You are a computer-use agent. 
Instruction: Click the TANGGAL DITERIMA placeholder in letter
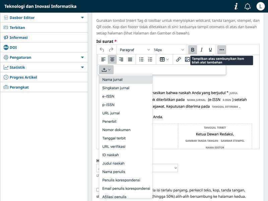225,107
